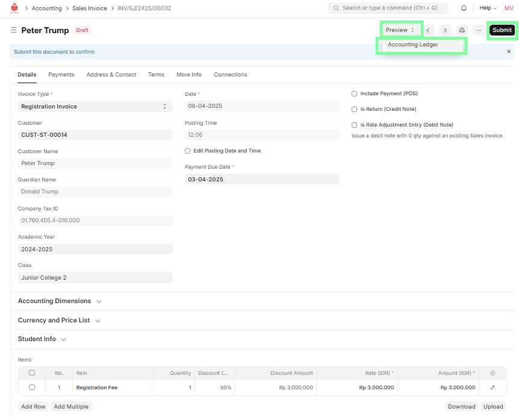Screen dimensions: 519x417
Task: Go to previous document arrow
Action: [428, 30]
